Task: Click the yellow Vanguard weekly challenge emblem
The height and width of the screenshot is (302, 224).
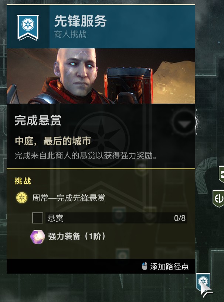Action: click(x=22, y=198)
